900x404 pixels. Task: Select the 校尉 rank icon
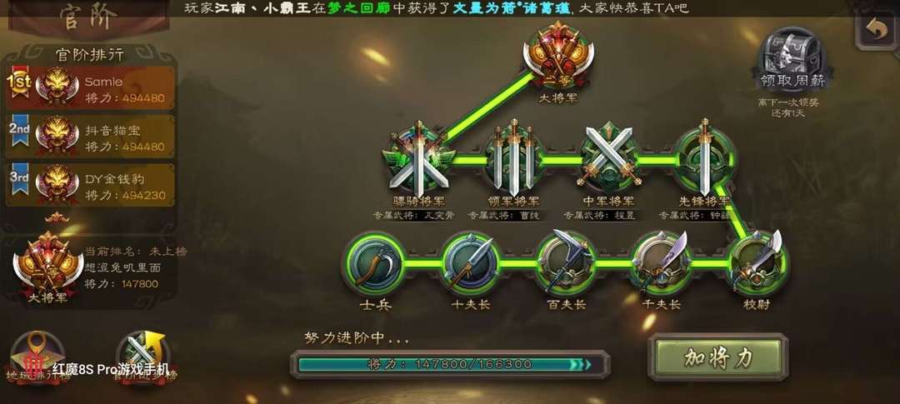click(757, 264)
